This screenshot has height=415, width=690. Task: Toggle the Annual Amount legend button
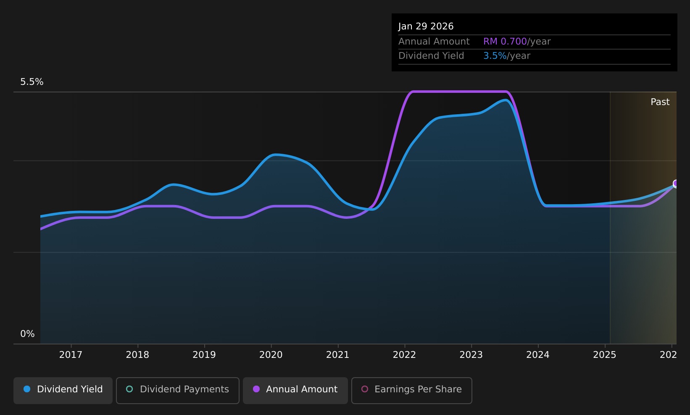pos(295,390)
